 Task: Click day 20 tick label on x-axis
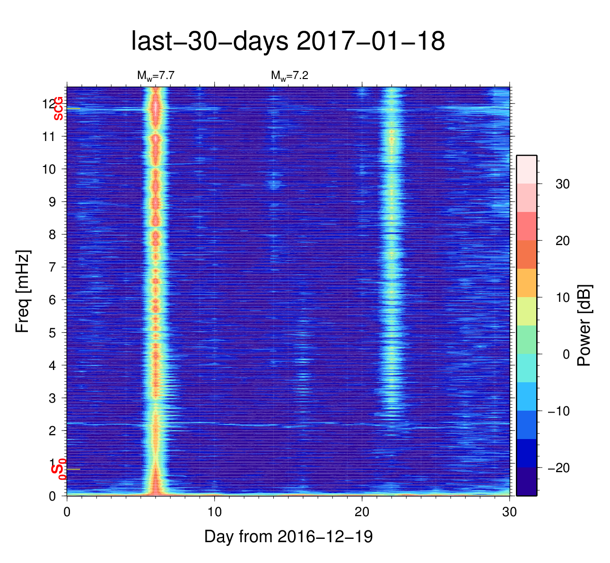(x=362, y=512)
